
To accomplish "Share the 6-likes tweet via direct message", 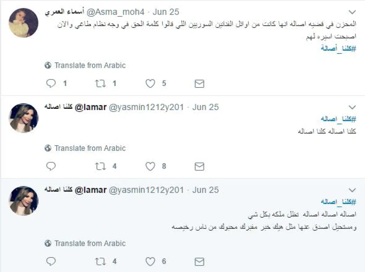I will pos(199,261).
